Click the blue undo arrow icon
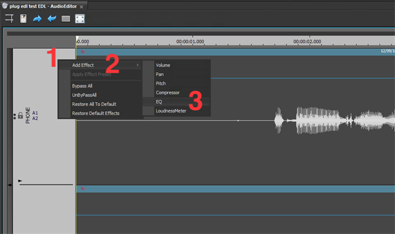The width and height of the screenshot is (395, 234). coord(52,19)
